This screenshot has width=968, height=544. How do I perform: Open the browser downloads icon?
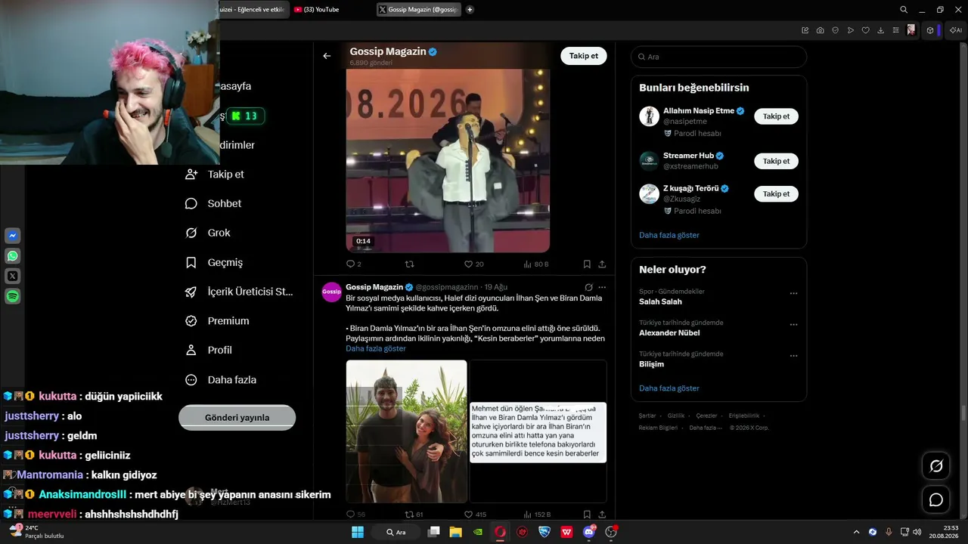[881, 30]
